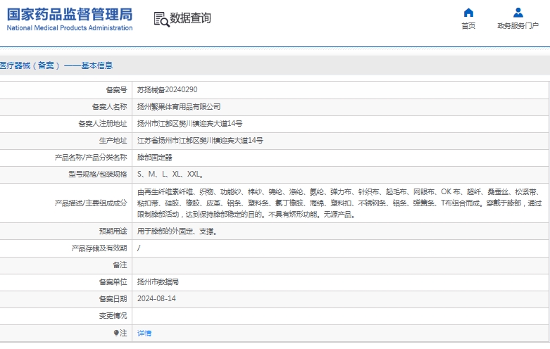This screenshot has height=349, width=550.
Task: Select the intended use text 用于膝部的外固定、支撑
Action: [177, 231]
